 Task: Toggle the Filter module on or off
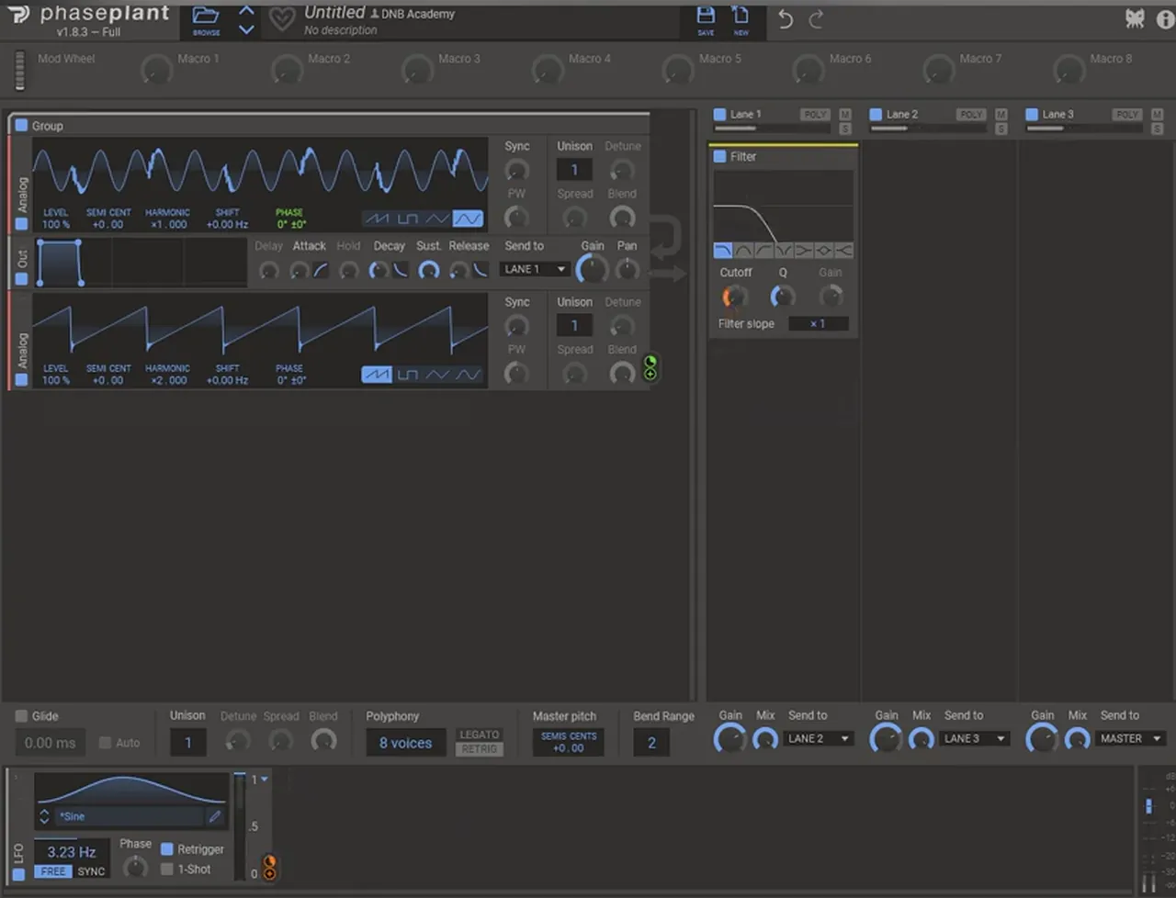[720, 156]
